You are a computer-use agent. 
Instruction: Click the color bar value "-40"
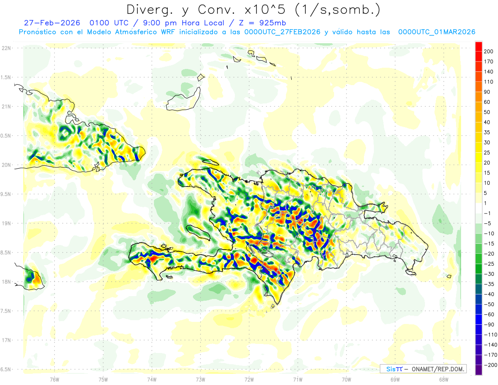489,294
